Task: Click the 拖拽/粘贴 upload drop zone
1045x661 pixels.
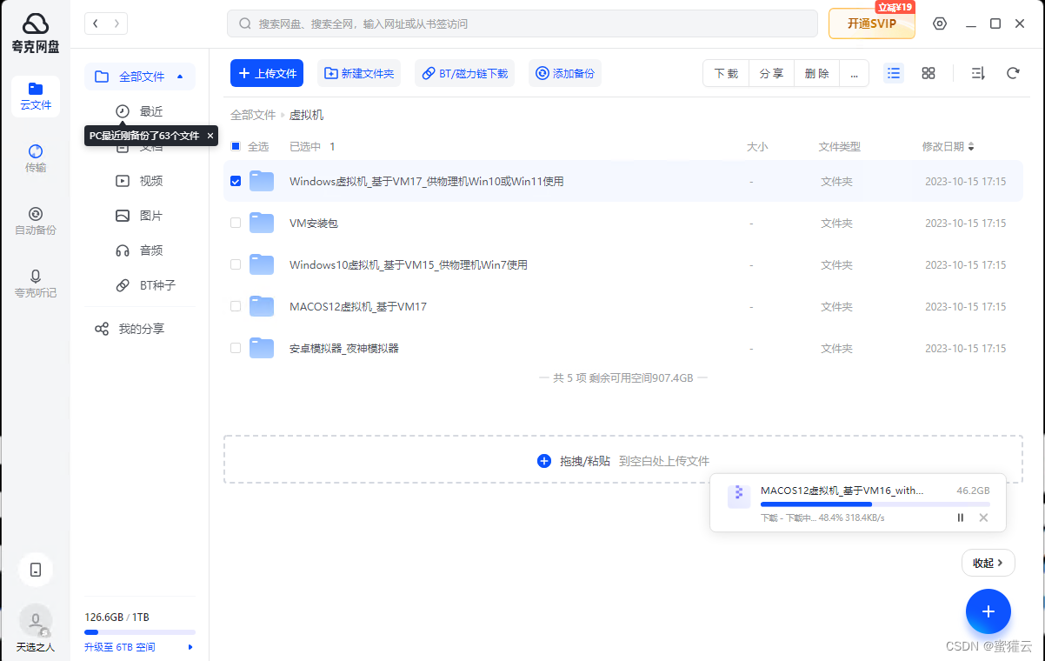Action: point(622,459)
